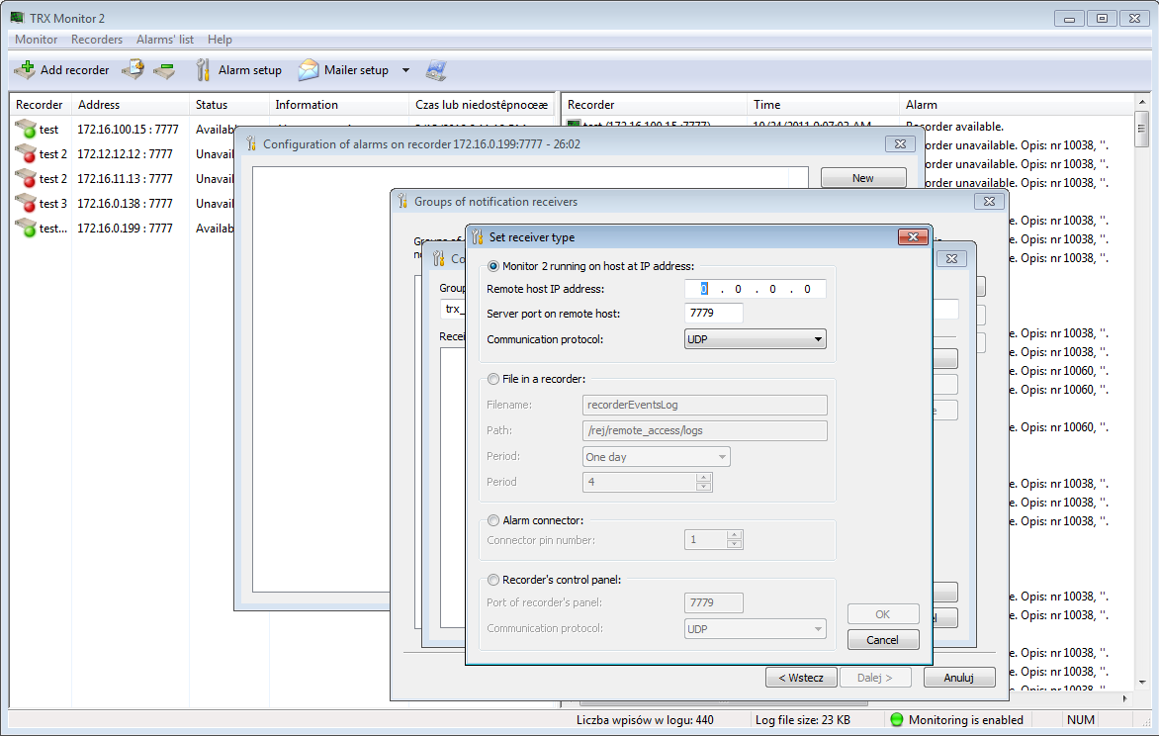This screenshot has height=736, width=1159.
Task: Click the green Monitoring is enabled indicator
Action: pyautogui.click(x=897, y=720)
